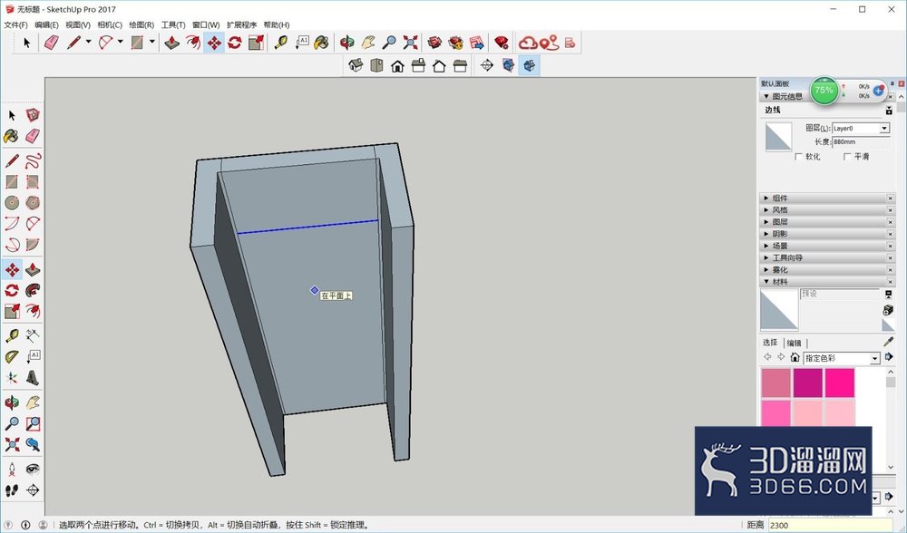The image size is (907, 533).
Task: Select Follow Me tool in left toolbar
Action: click(33, 290)
